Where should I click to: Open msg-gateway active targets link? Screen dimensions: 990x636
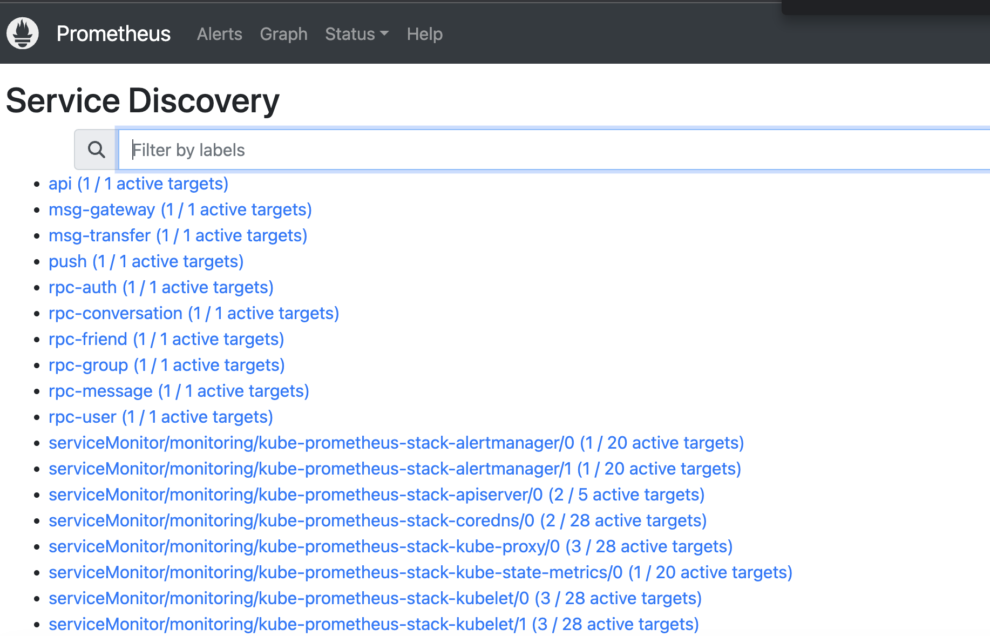180,209
